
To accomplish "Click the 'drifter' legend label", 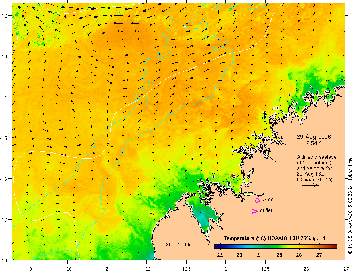I will click(266, 210).
